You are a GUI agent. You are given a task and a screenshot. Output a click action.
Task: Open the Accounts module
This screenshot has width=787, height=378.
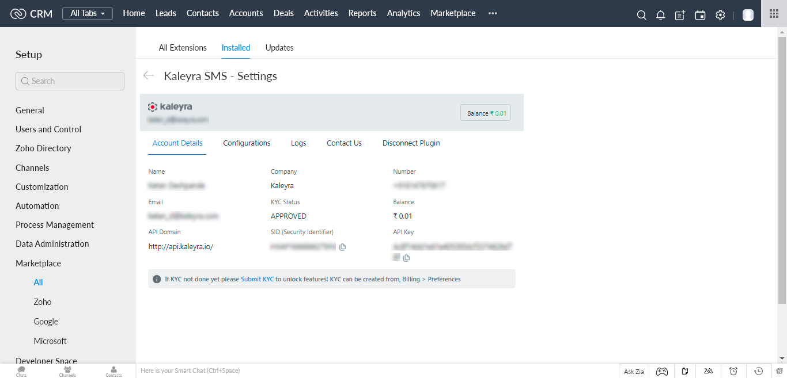(246, 13)
